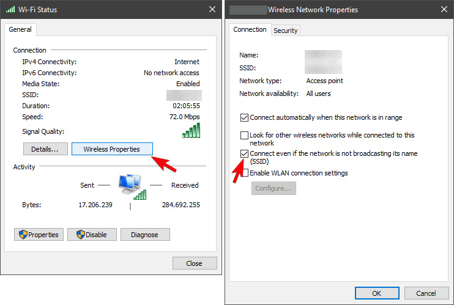Confirm with the OK button

pyautogui.click(x=377, y=293)
